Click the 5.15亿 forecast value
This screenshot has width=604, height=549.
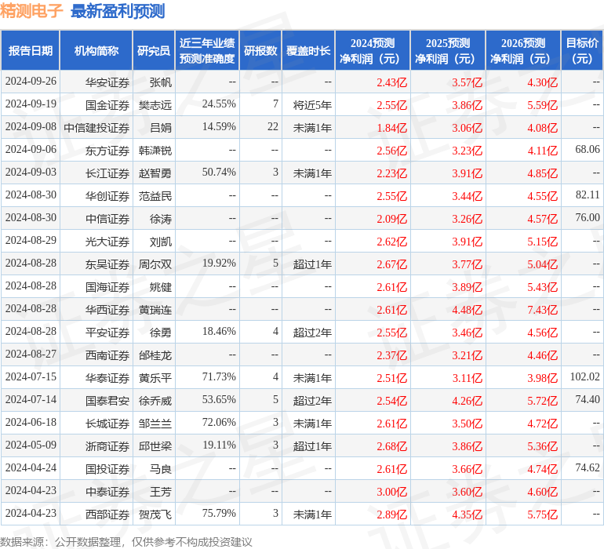pyautogui.click(x=542, y=242)
